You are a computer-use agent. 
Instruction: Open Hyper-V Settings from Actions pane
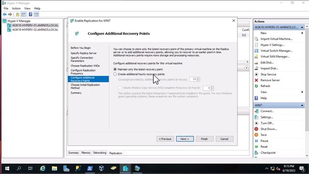pyautogui.click(x=272, y=45)
